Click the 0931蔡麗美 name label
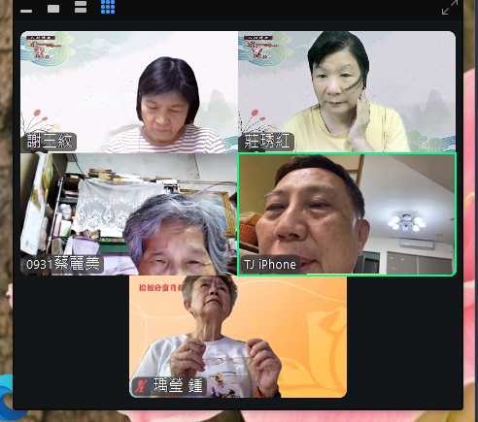Screen dimensions: 478x422 coord(63,264)
